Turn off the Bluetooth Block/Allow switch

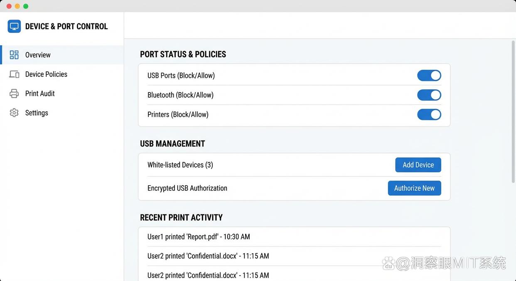[x=429, y=95]
